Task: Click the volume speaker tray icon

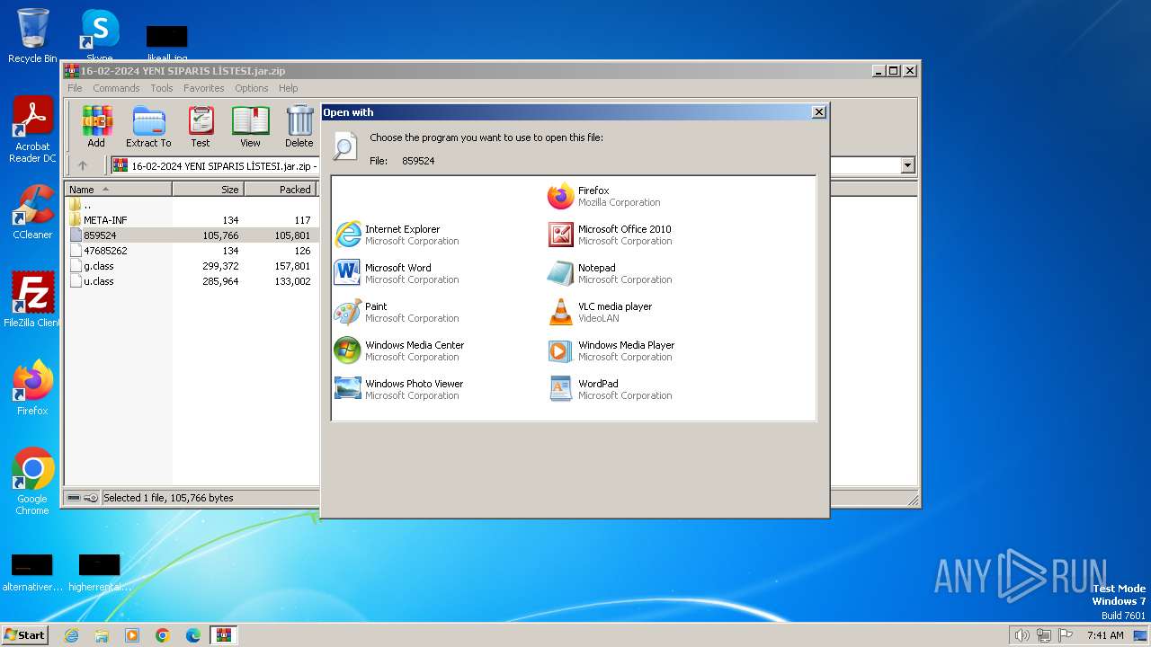Action: click(1022, 635)
